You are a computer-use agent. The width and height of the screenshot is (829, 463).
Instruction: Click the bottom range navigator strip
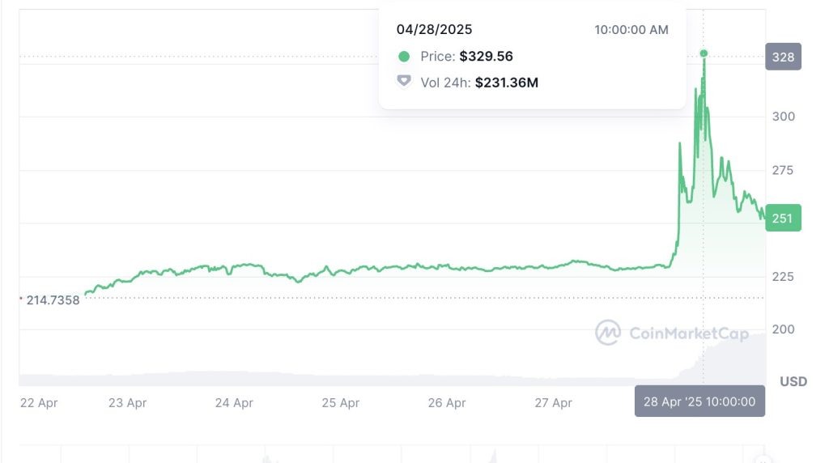pyautogui.click(x=389, y=453)
